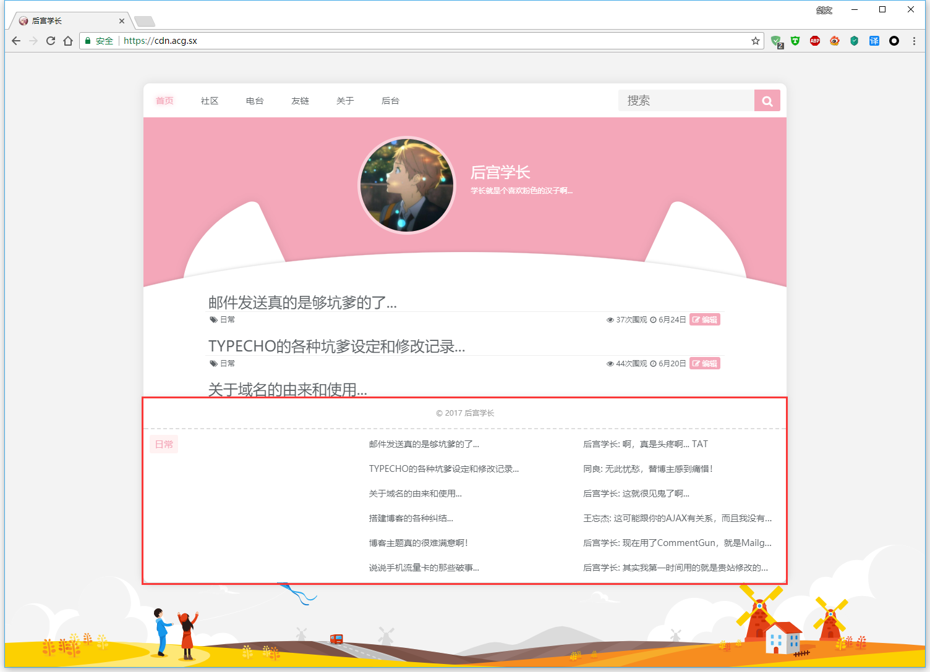Focus the 搜索 search input field
The width and height of the screenshot is (930, 672).
686,101
